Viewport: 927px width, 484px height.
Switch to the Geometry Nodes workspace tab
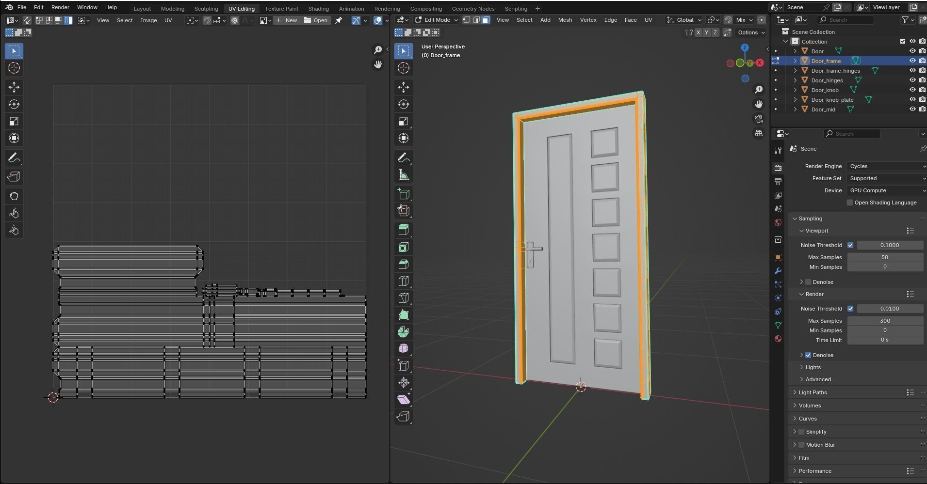point(473,9)
